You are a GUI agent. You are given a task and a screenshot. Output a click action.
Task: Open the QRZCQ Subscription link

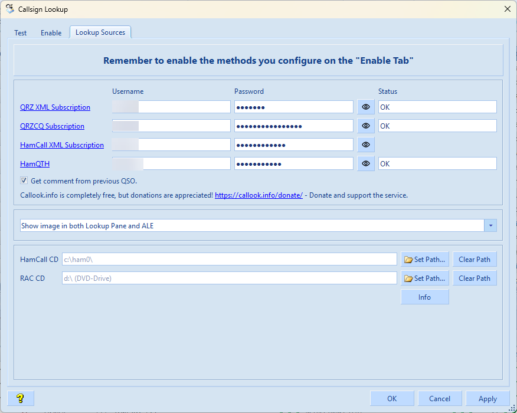point(52,126)
